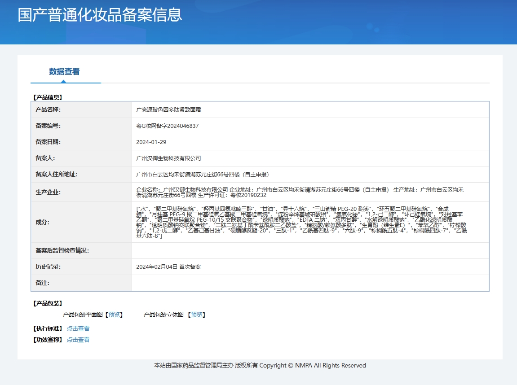The height and width of the screenshot is (385, 517).
Task: Switch to the 数据查看 tab
Action: click(x=64, y=72)
